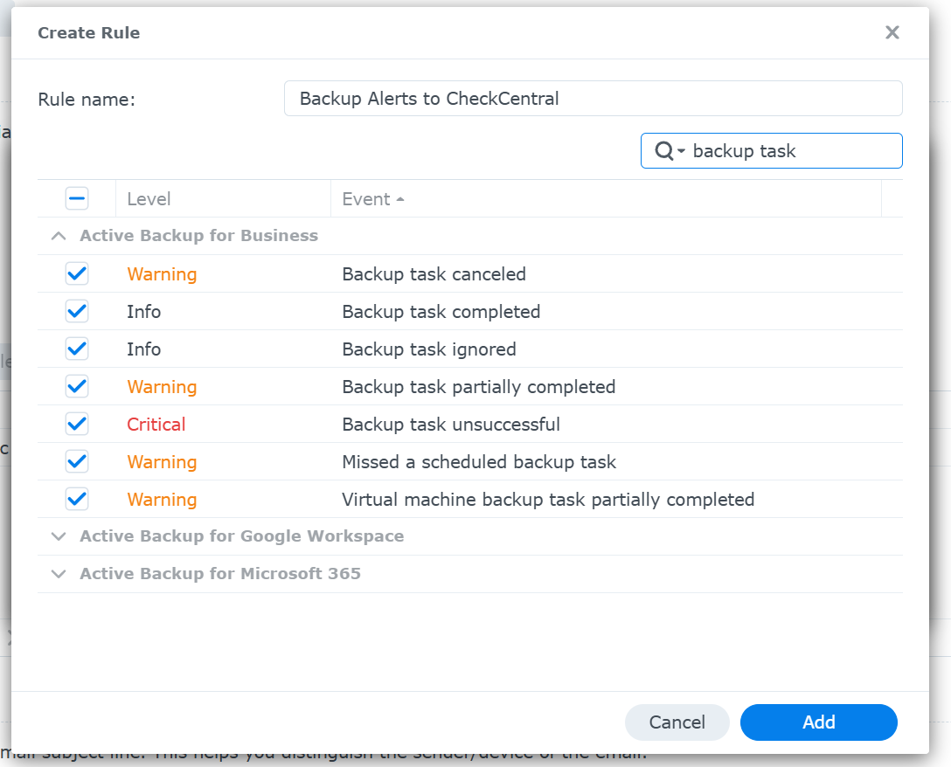Image resolution: width=951 pixels, height=767 pixels.
Task: Cancel the rule creation
Action: [677, 722]
